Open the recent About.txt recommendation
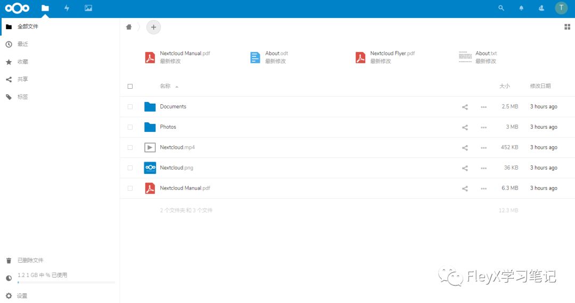This screenshot has height=303, width=575. point(478,57)
